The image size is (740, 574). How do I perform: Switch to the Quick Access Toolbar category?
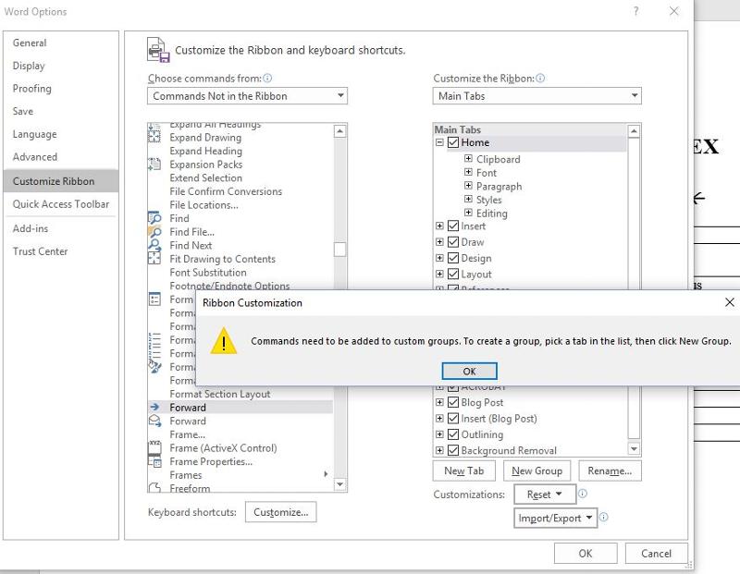pos(61,204)
